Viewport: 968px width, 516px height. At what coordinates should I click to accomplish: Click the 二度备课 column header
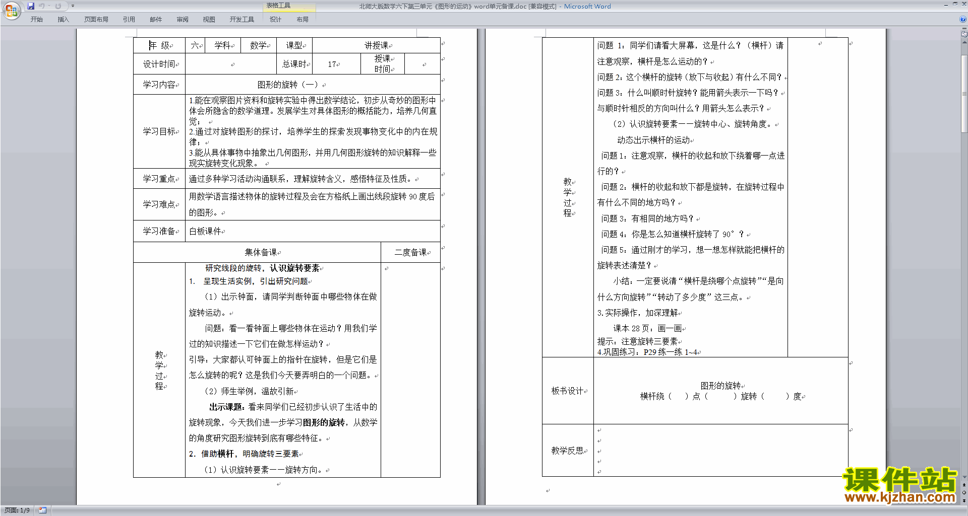click(411, 252)
